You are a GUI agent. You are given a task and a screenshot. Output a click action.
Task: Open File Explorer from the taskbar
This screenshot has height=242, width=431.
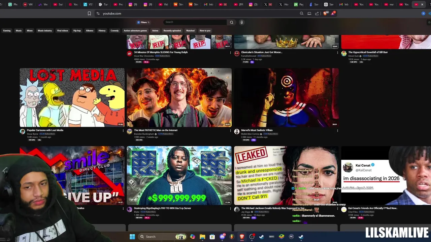[x=202, y=237]
